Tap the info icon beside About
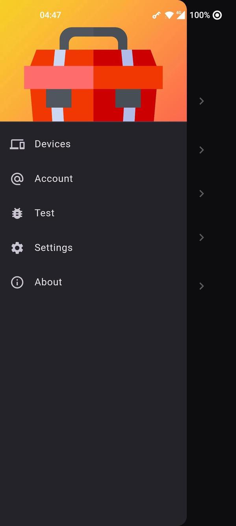This screenshot has width=236, height=526. pos(17,282)
